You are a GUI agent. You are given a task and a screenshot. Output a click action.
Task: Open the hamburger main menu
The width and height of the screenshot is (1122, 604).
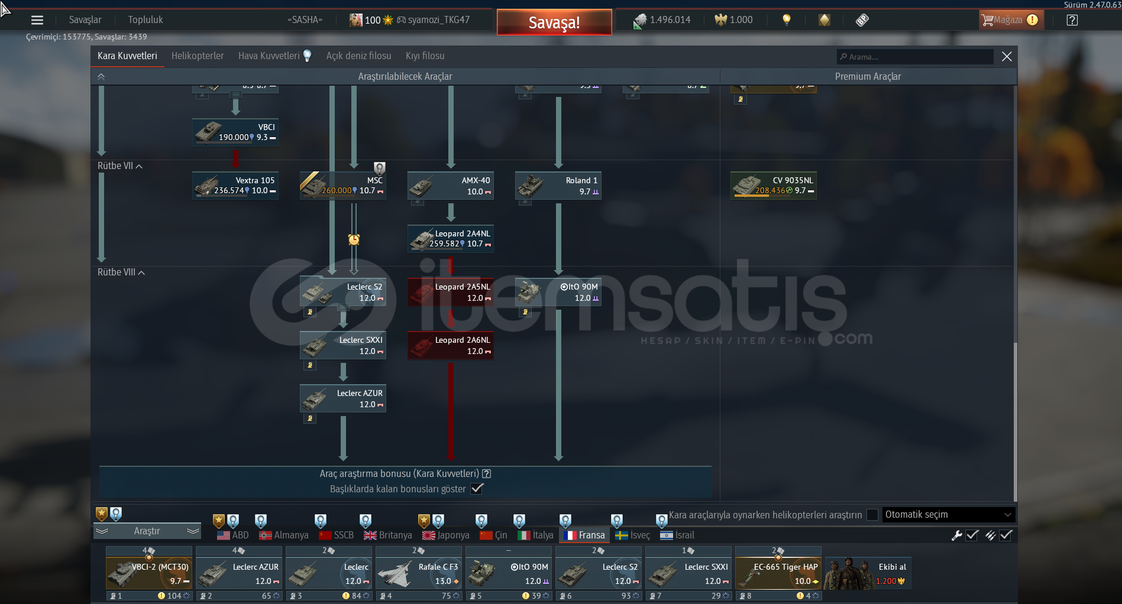click(37, 20)
